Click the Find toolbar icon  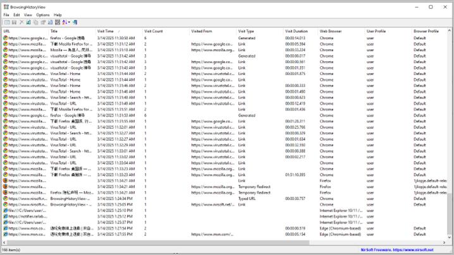pos(50,22)
